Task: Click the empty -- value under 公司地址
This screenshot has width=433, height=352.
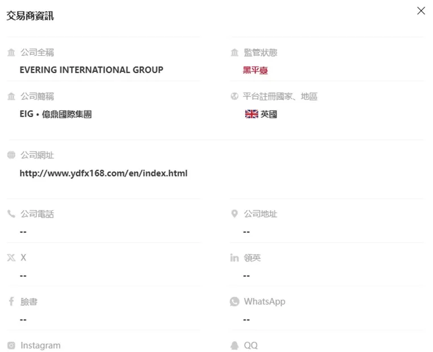Action: click(246, 232)
